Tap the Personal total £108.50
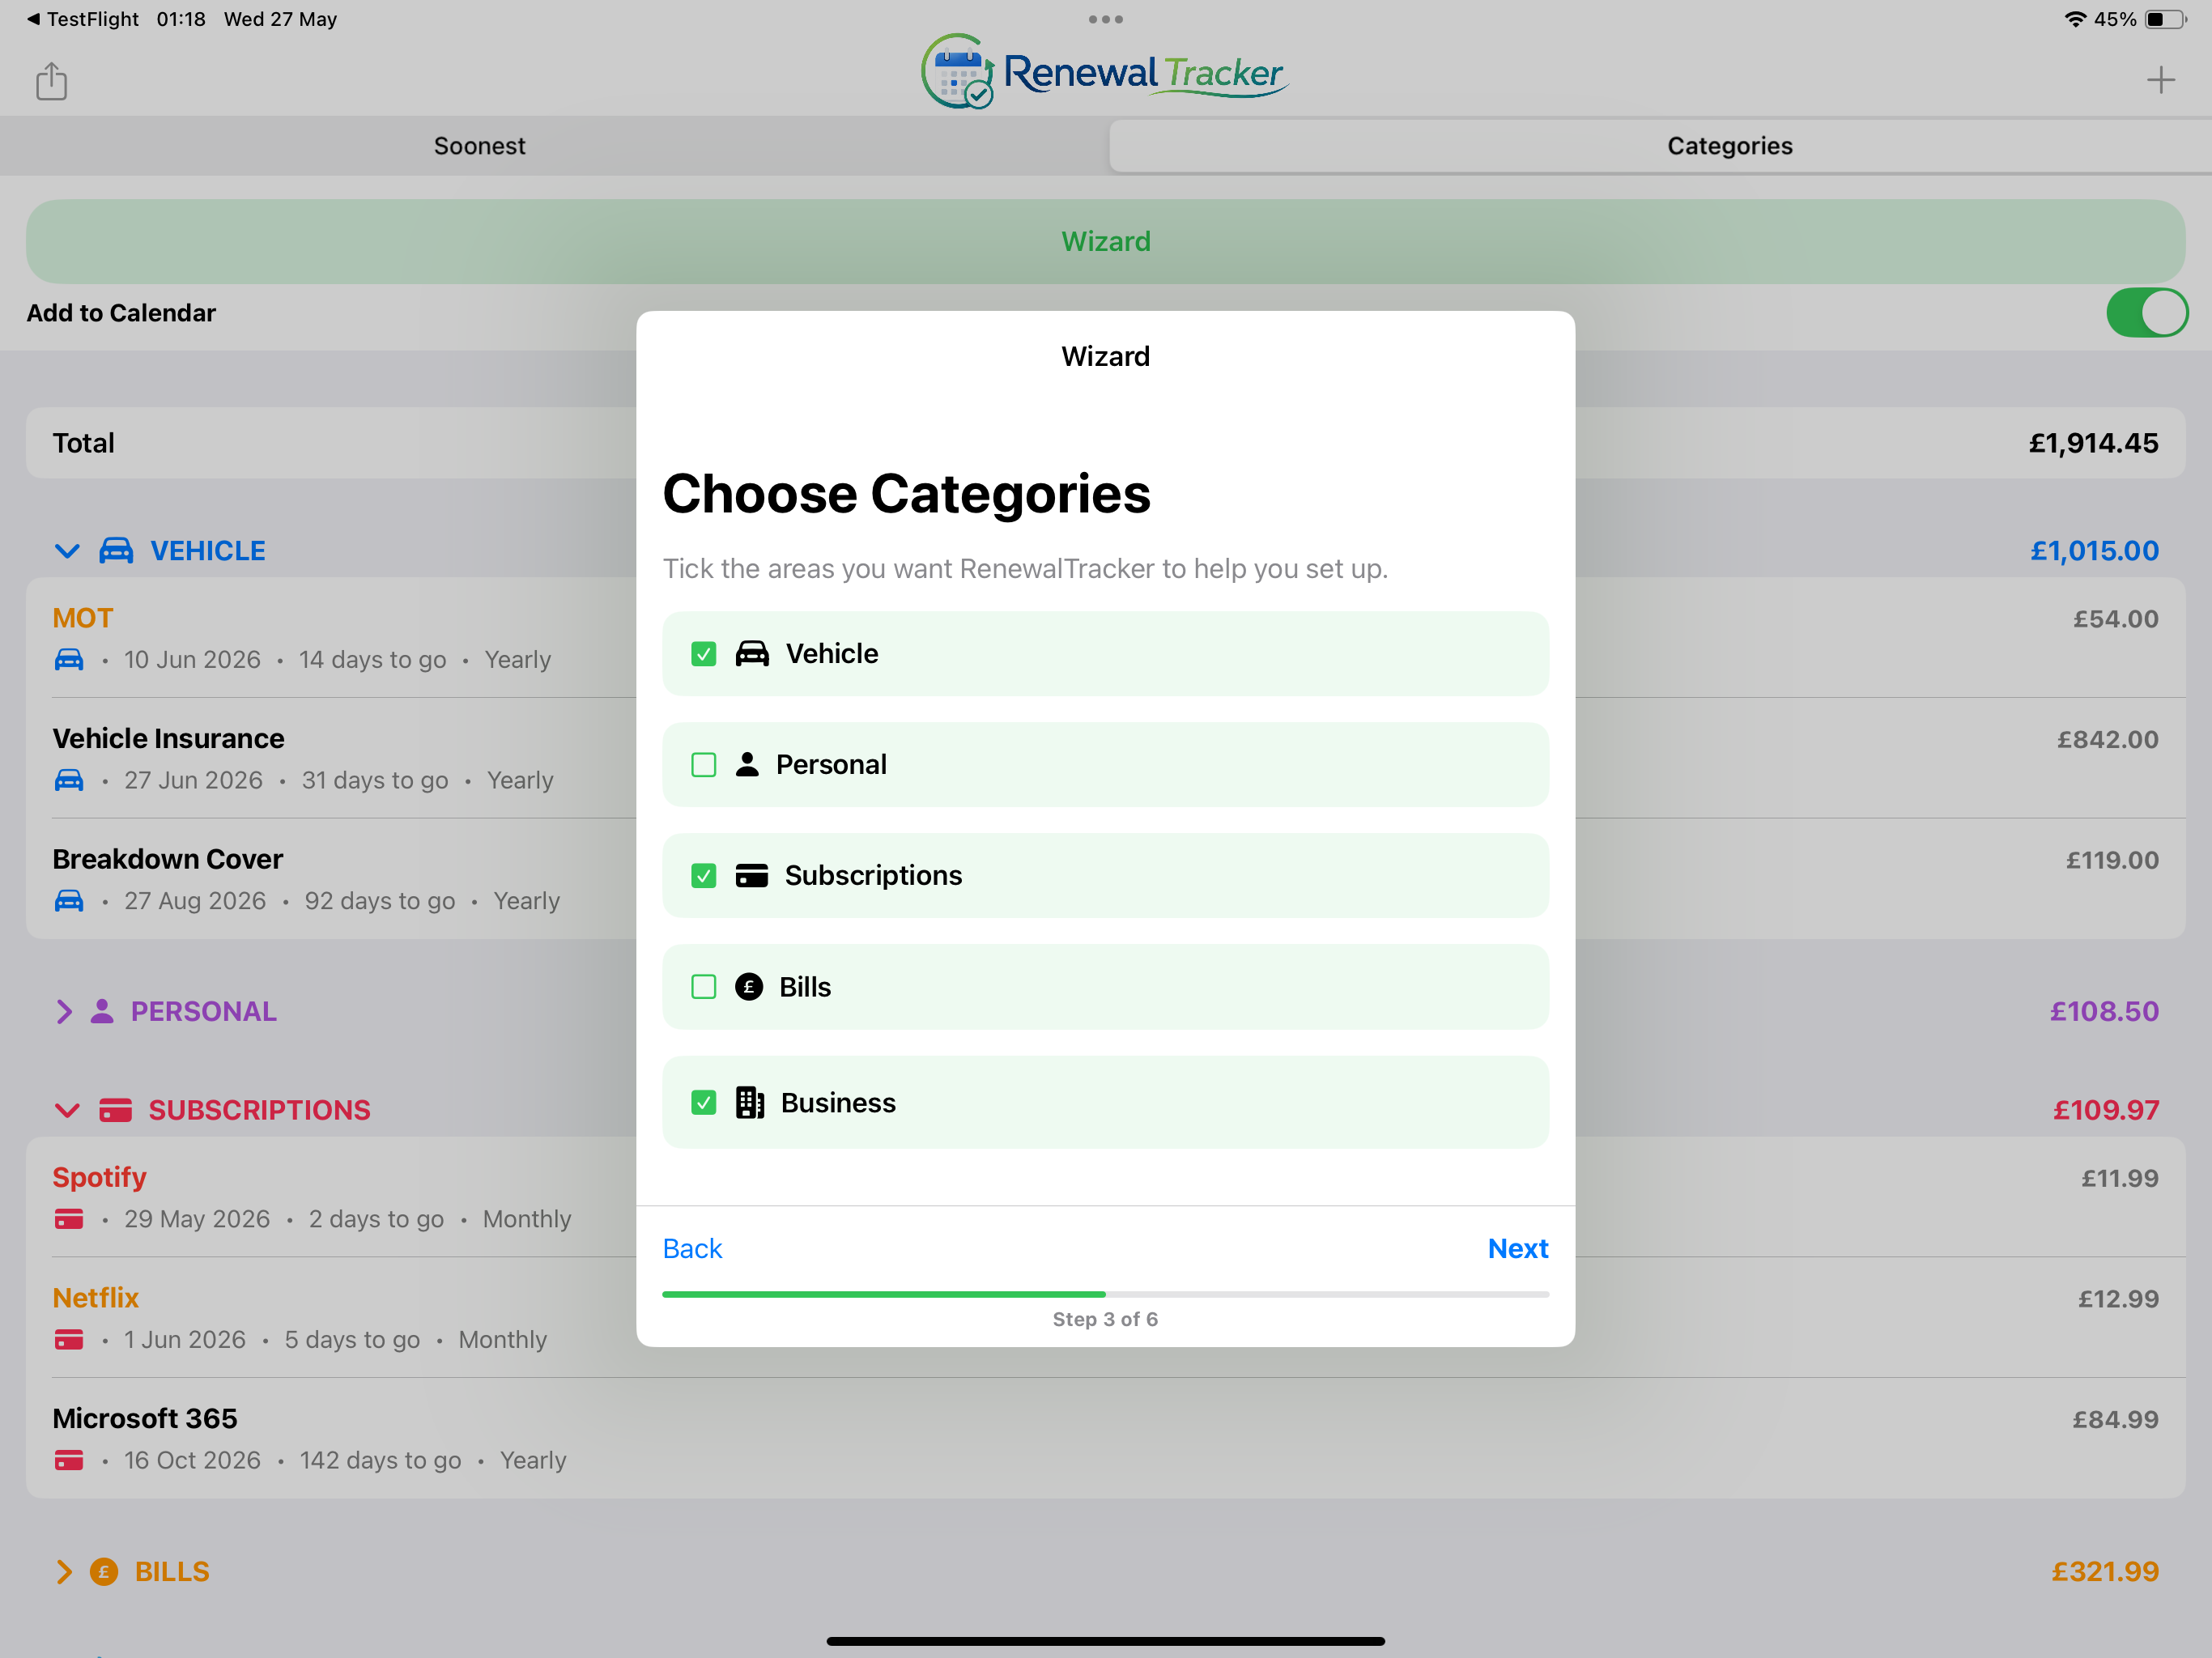Viewport: 2212px width, 1658px height. click(x=2104, y=1011)
